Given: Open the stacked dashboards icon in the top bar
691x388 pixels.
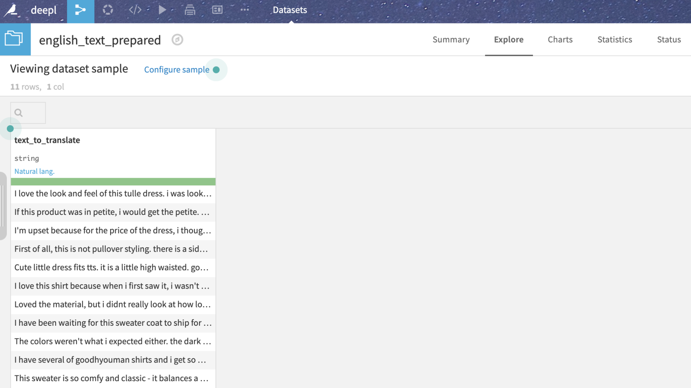Looking at the screenshot, I should click(x=190, y=10).
